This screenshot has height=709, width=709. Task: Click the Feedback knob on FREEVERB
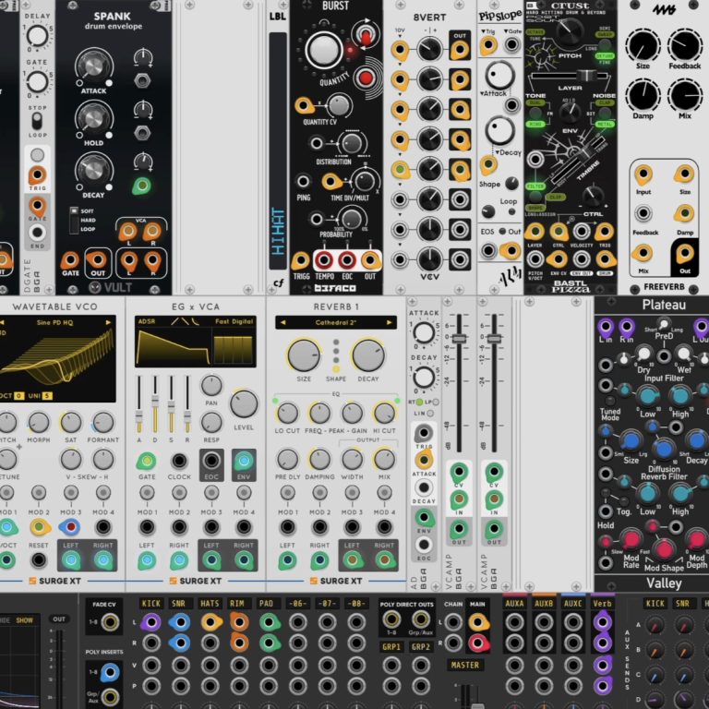[685, 46]
